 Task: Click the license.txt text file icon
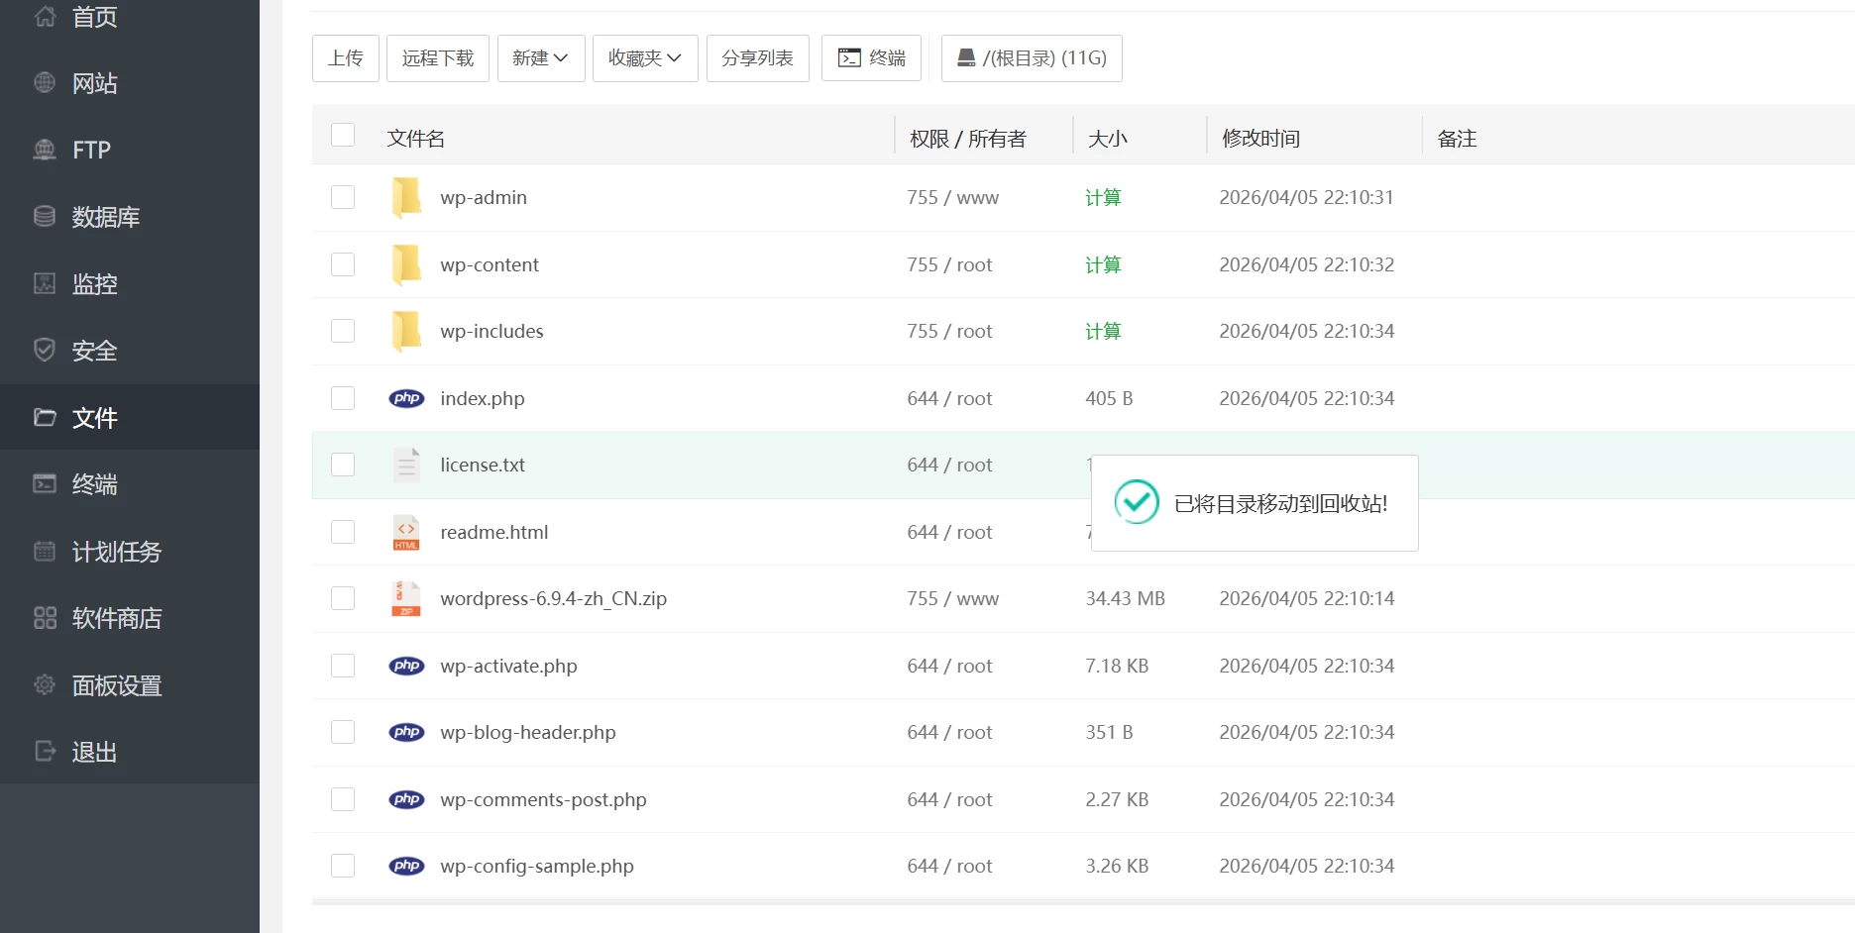(x=406, y=466)
